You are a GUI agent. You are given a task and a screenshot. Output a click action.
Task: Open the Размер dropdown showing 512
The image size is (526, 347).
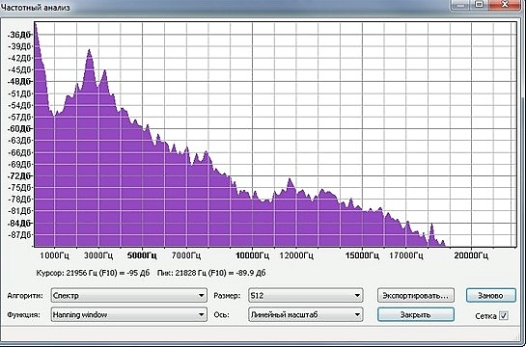pos(306,295)
